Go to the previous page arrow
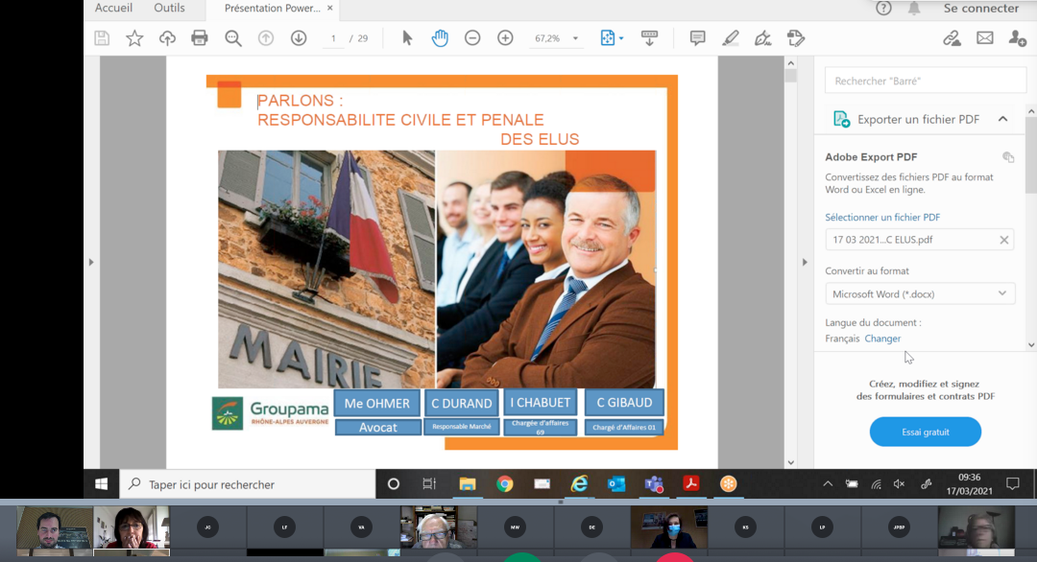Image resolution: width=1037 pixels, height=562 pixels. coord(266,38)
